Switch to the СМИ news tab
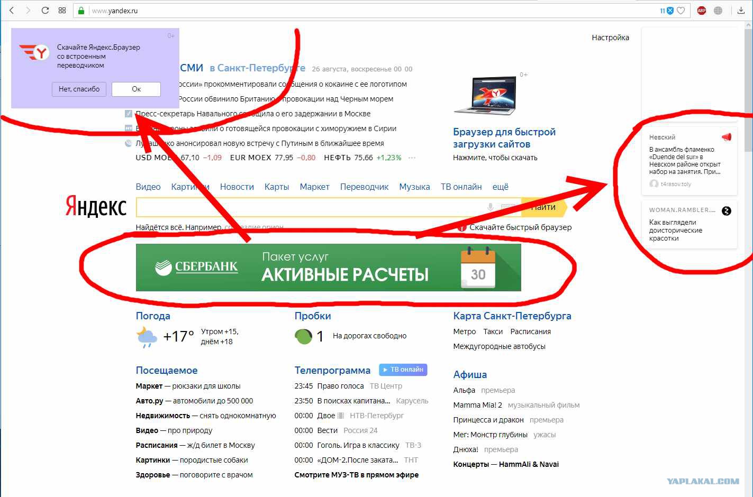The height and width of the screenshot is (497, 753). (191, 68)
